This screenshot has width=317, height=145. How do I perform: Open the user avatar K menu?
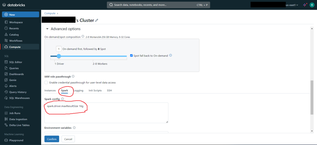click(x=312, y=5)
